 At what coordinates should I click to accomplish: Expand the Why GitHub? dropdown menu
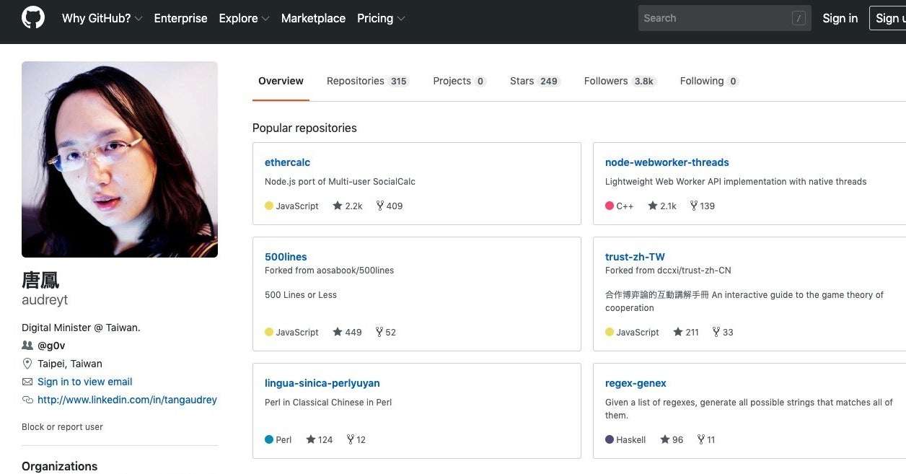pyautogui.click(x=102, y=18)
